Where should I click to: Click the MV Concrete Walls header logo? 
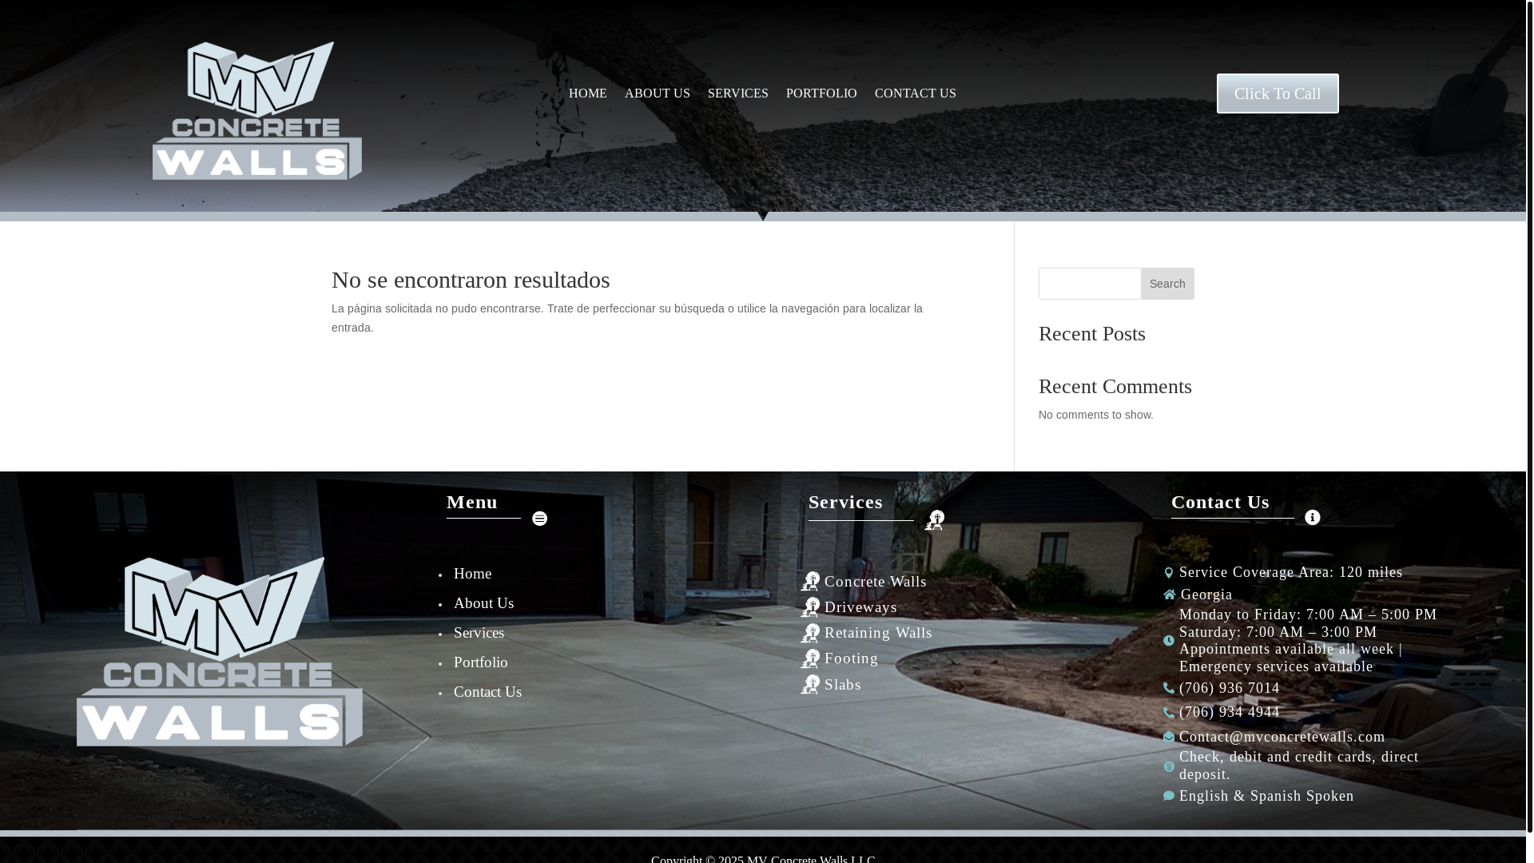pos(257,110)
